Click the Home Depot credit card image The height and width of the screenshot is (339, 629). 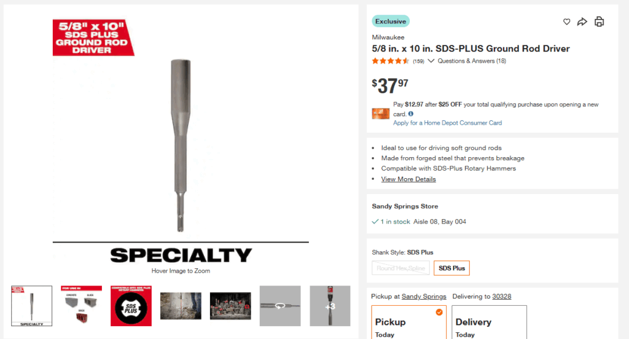point(381,114)
